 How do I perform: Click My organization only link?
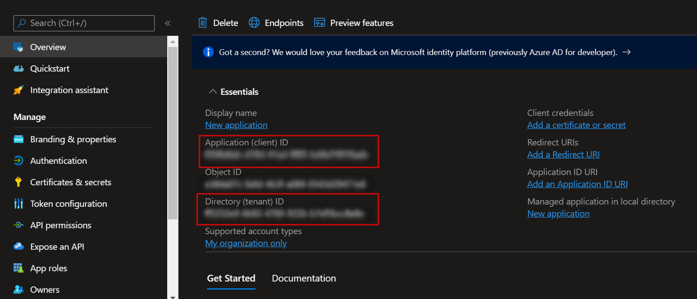click(x=246, y=243)
